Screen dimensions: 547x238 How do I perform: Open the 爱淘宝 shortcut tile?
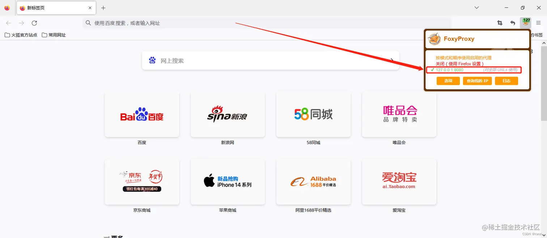[x=399, y=182]
